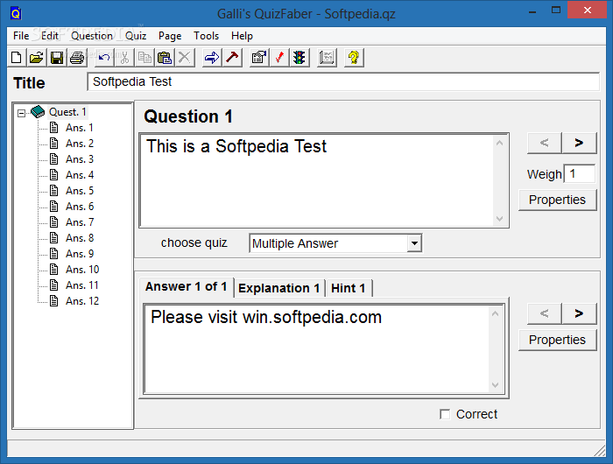Open the Multiple Answer quiz type dropdown
Image resolution: width=613 pixels, height=464 pixels.
414,243
